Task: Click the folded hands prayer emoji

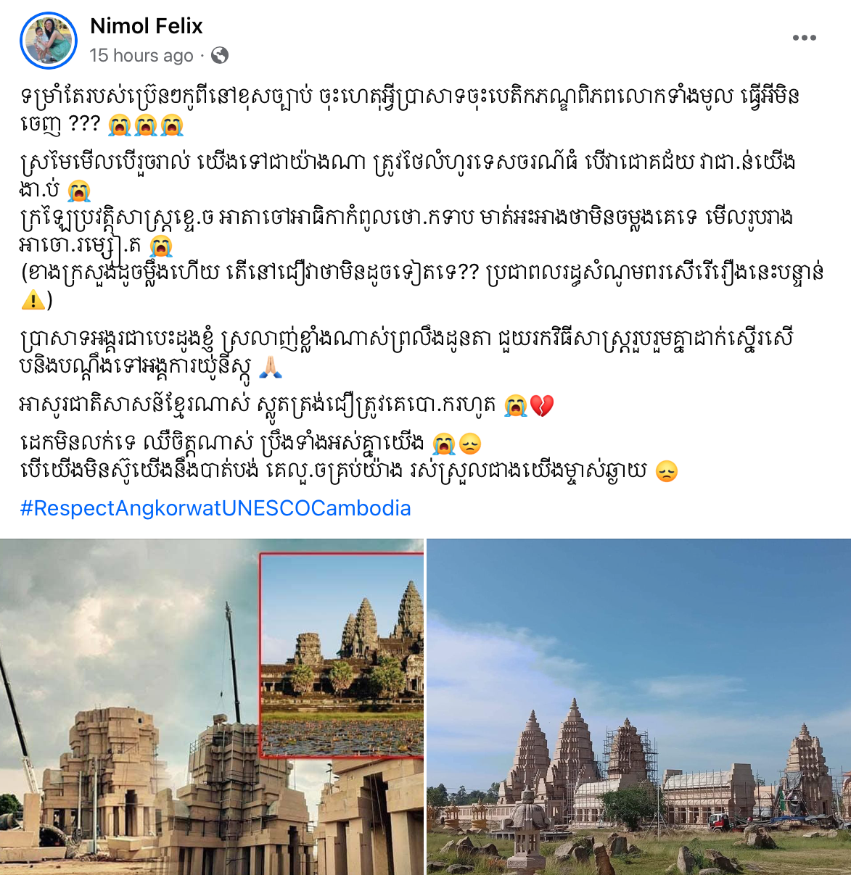Action: 271,367
